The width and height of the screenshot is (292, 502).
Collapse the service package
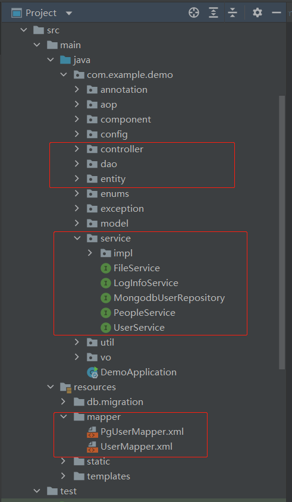[x=77, y=238]
